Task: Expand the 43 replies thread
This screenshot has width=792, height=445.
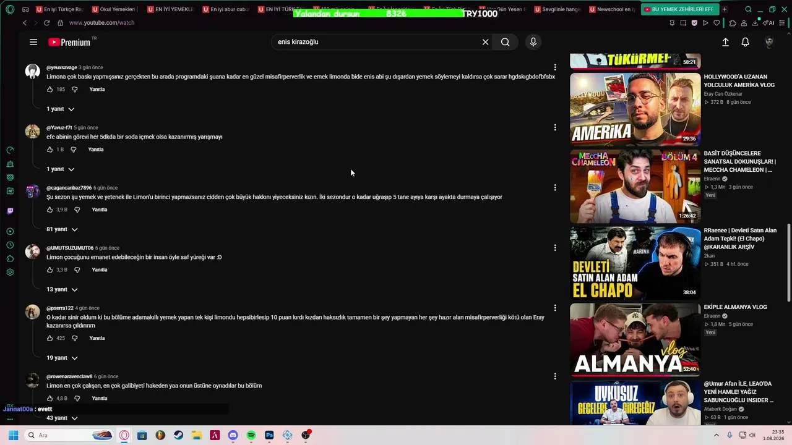Action: 62,418
